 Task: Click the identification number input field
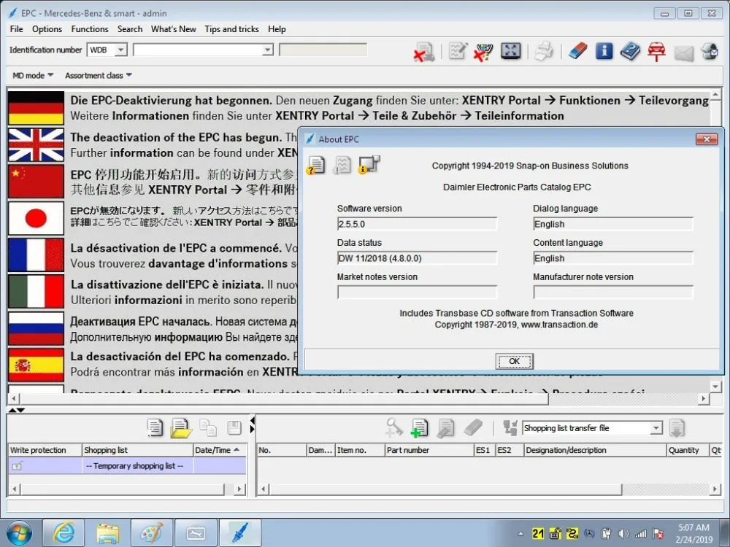(x=199, y=50)
